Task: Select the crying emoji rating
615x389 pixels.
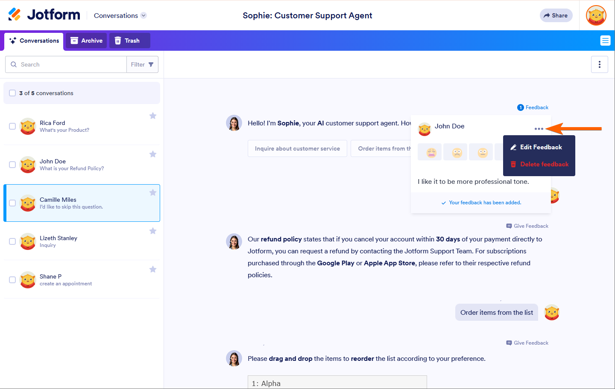Action: 431,152
